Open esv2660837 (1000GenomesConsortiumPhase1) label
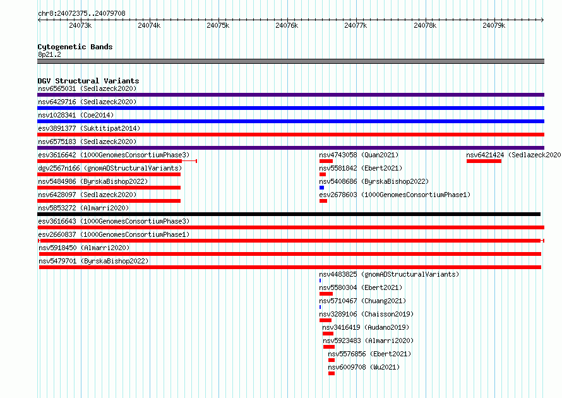 114,234
